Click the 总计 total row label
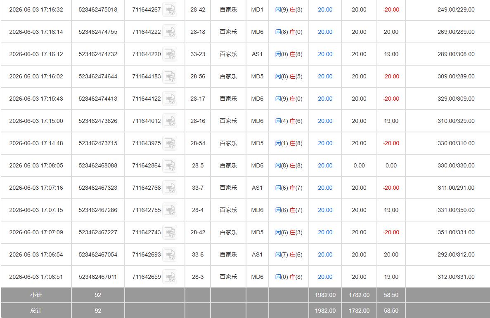The image size is (490, 318). point(36,311)
